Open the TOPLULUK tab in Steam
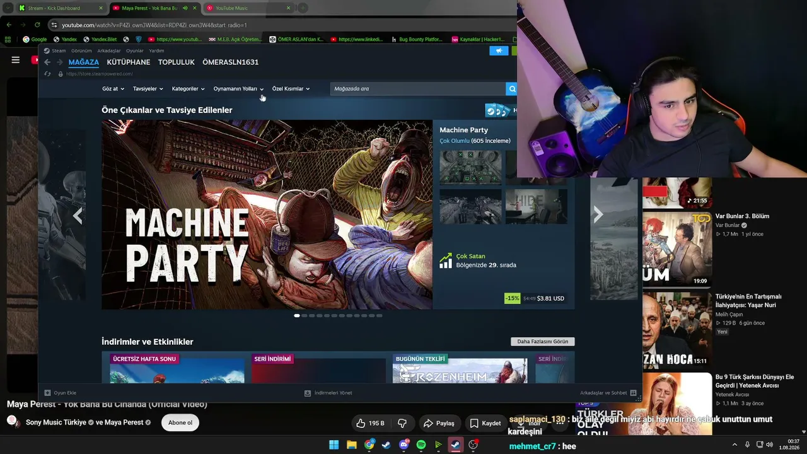The width and height of the screenshot is (807, 454). point(177,62)
